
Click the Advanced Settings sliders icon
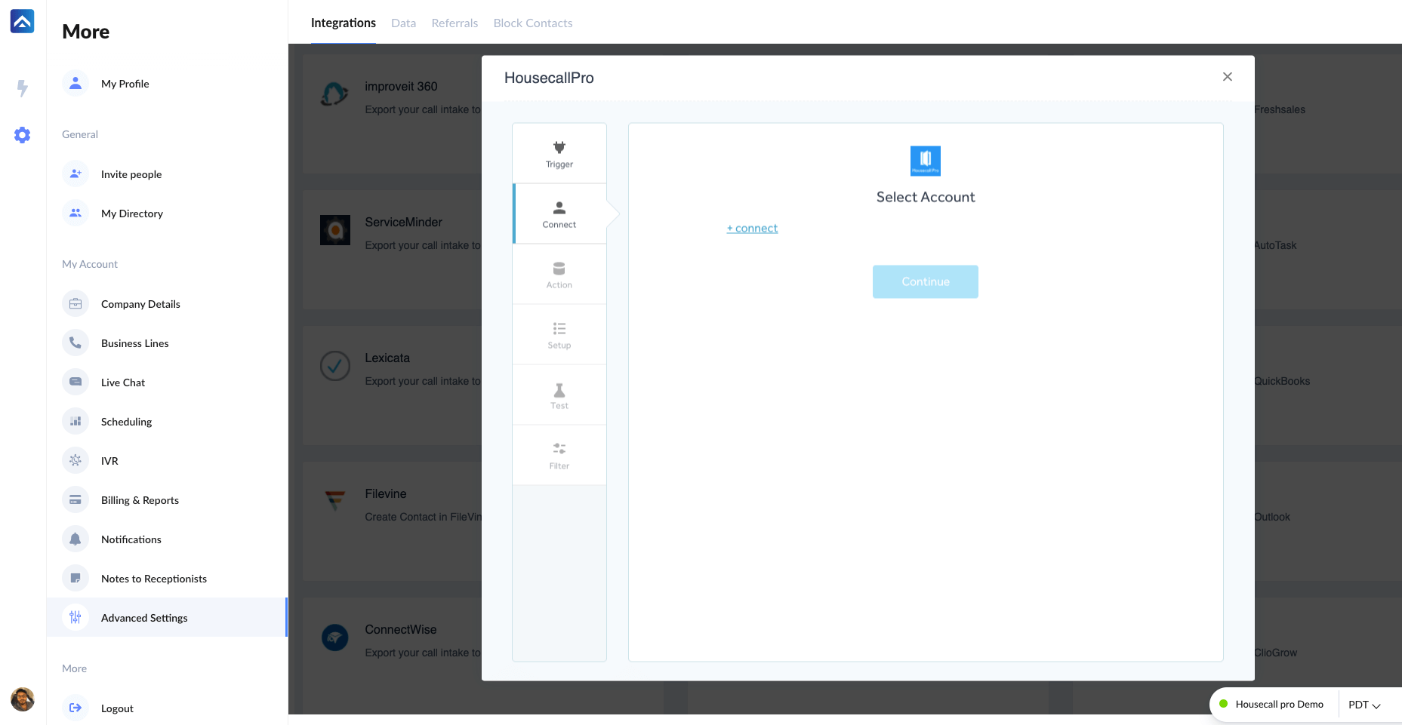[75, 618]
